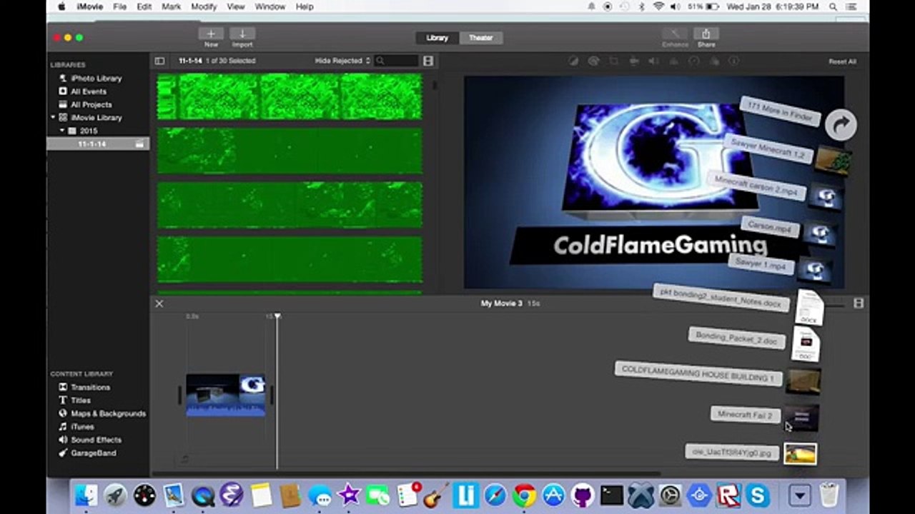915x514 pixels.
Task: Open 'Bonding_Packet_2.doc' from the stack
Action: [736, 338]
